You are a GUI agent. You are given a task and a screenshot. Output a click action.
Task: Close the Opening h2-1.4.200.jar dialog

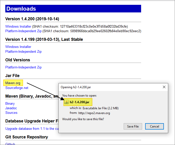164,87
